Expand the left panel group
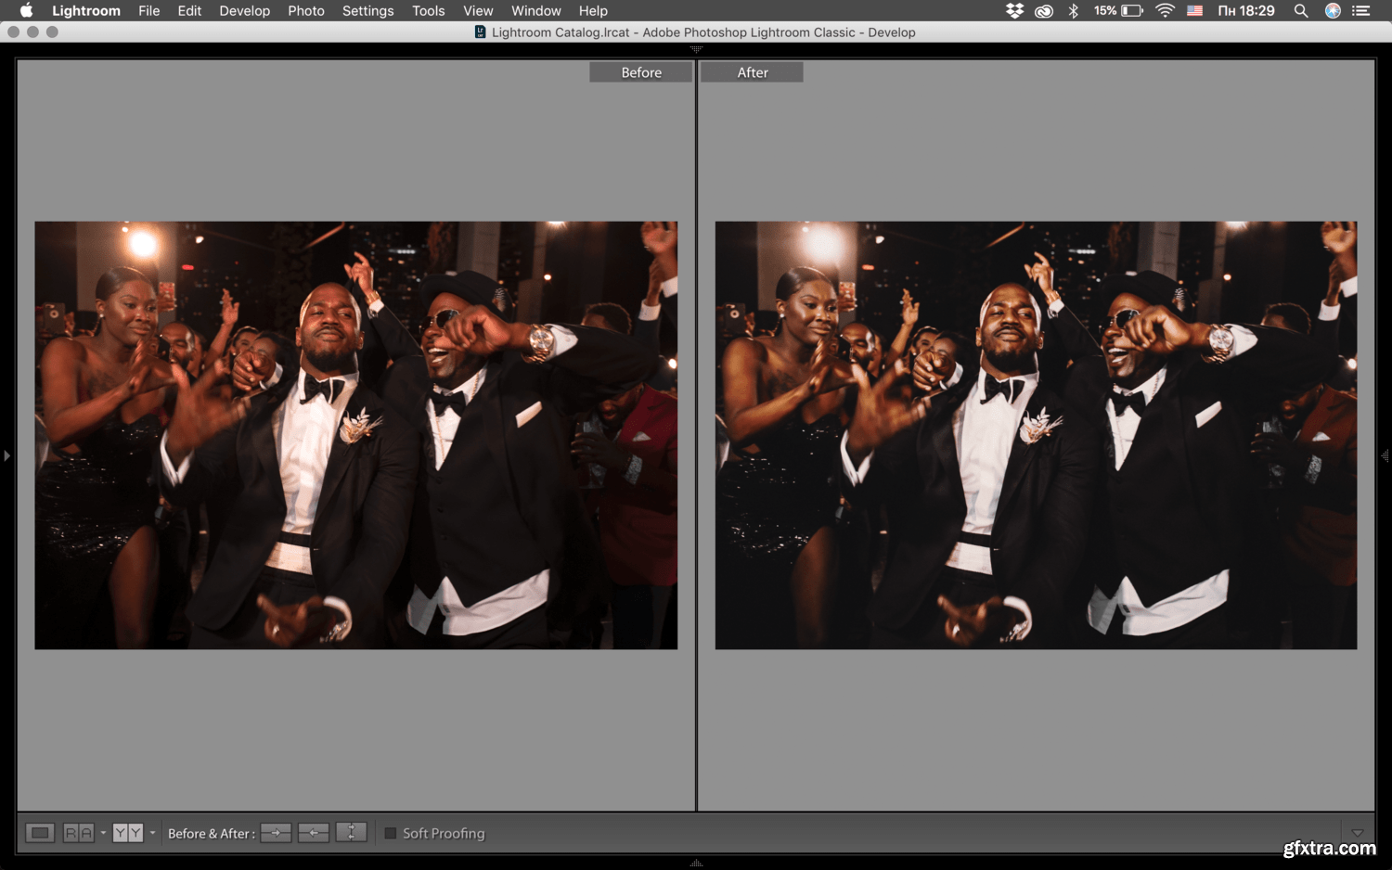Screen dimensions: 1392x870 click(6, 455)
